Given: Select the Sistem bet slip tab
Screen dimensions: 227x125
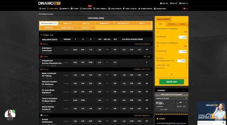Looking at the screenshot, I should [x=183, y=24].
